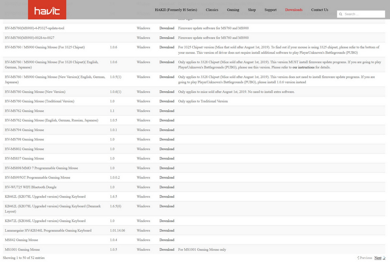Download HV-MS762 Gaming Mouse version 1.1
390x266 pixels.
pos(167,111)
